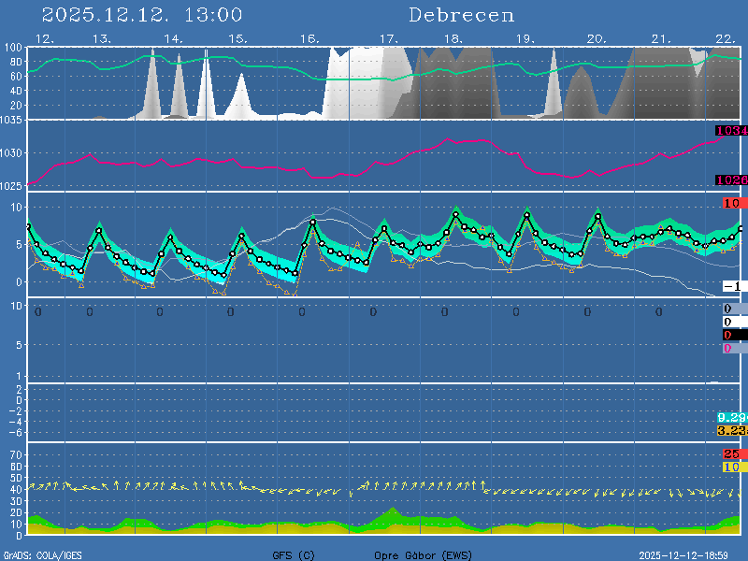This screenshot has height=561, width=748.
Task: Select the 14. date marker on top axis
Action: click(173, 38)
